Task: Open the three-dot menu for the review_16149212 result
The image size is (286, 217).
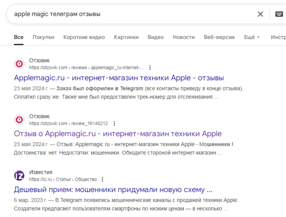Action: (114, 124)
